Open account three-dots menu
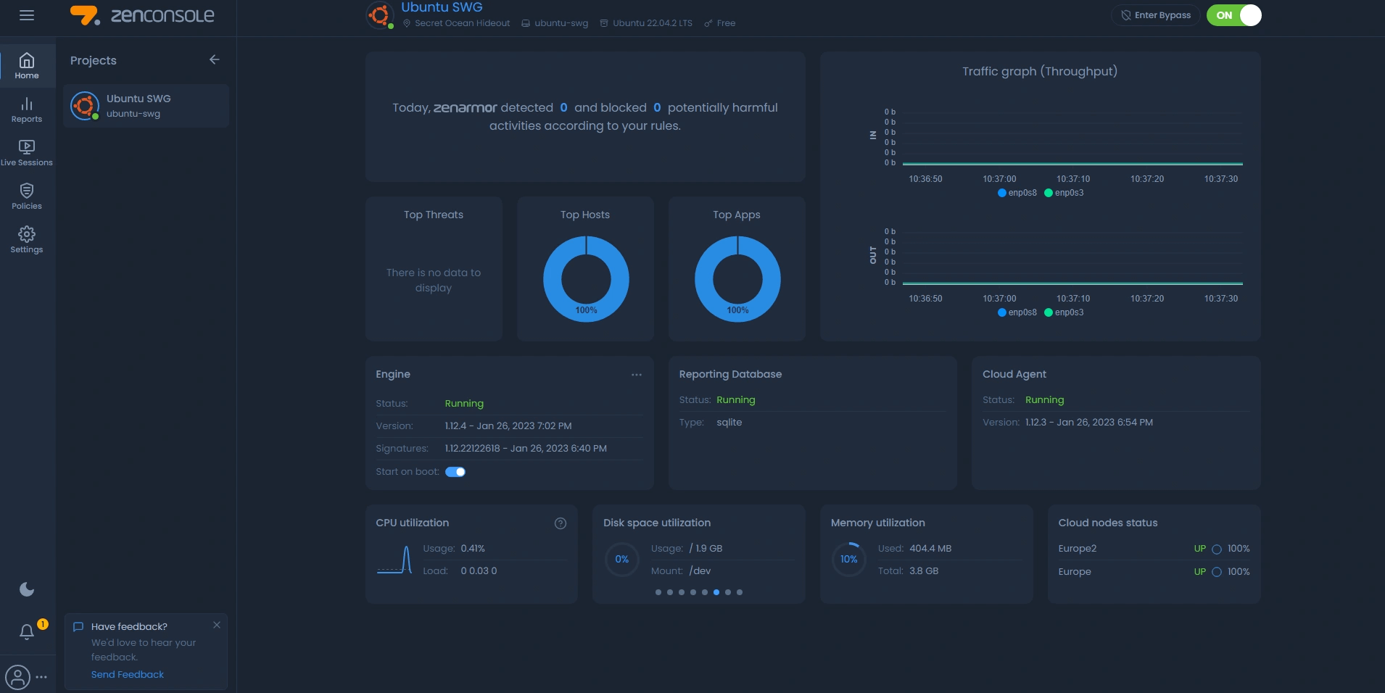Viewport: 1385px width, 693px height. point(41,677)
